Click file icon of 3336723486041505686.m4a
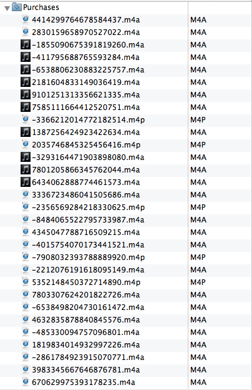 coord(26,194)
